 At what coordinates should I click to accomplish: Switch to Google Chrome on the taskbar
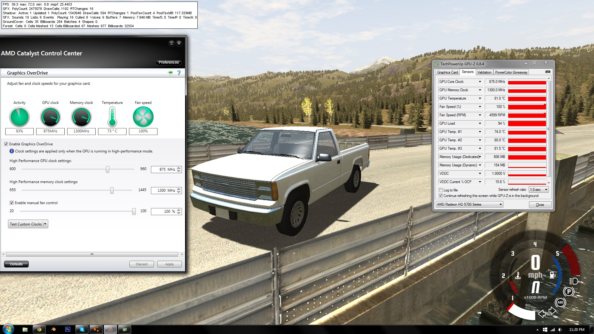click(x=39, y=329)
